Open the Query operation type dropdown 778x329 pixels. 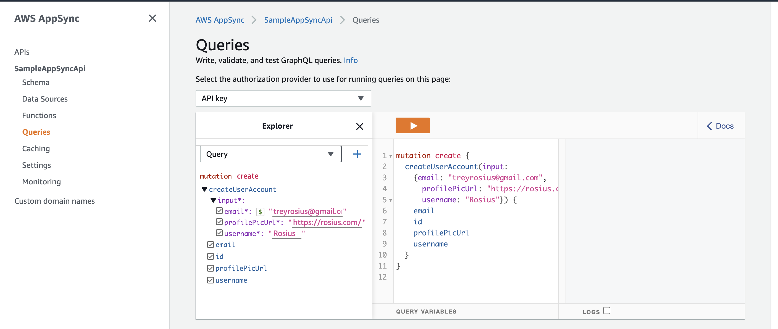tap(270, 154)
